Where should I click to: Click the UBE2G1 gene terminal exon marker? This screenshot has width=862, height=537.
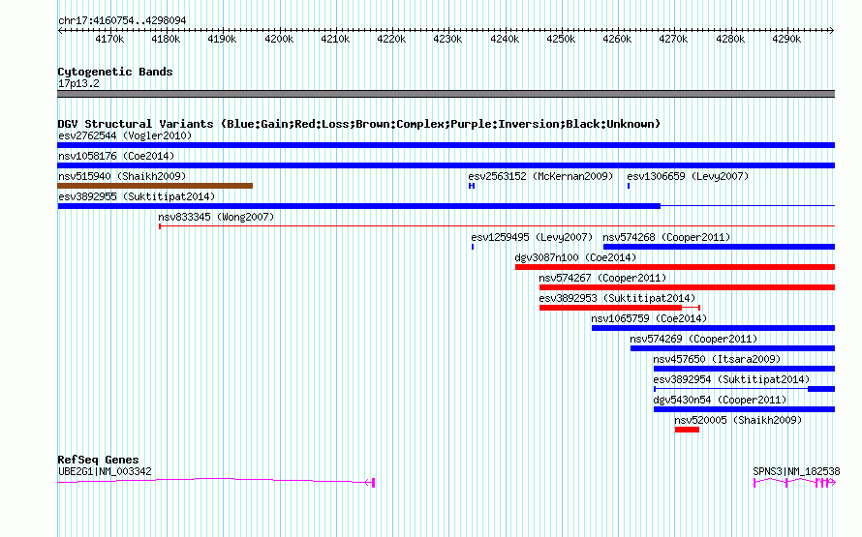(373, 483)
